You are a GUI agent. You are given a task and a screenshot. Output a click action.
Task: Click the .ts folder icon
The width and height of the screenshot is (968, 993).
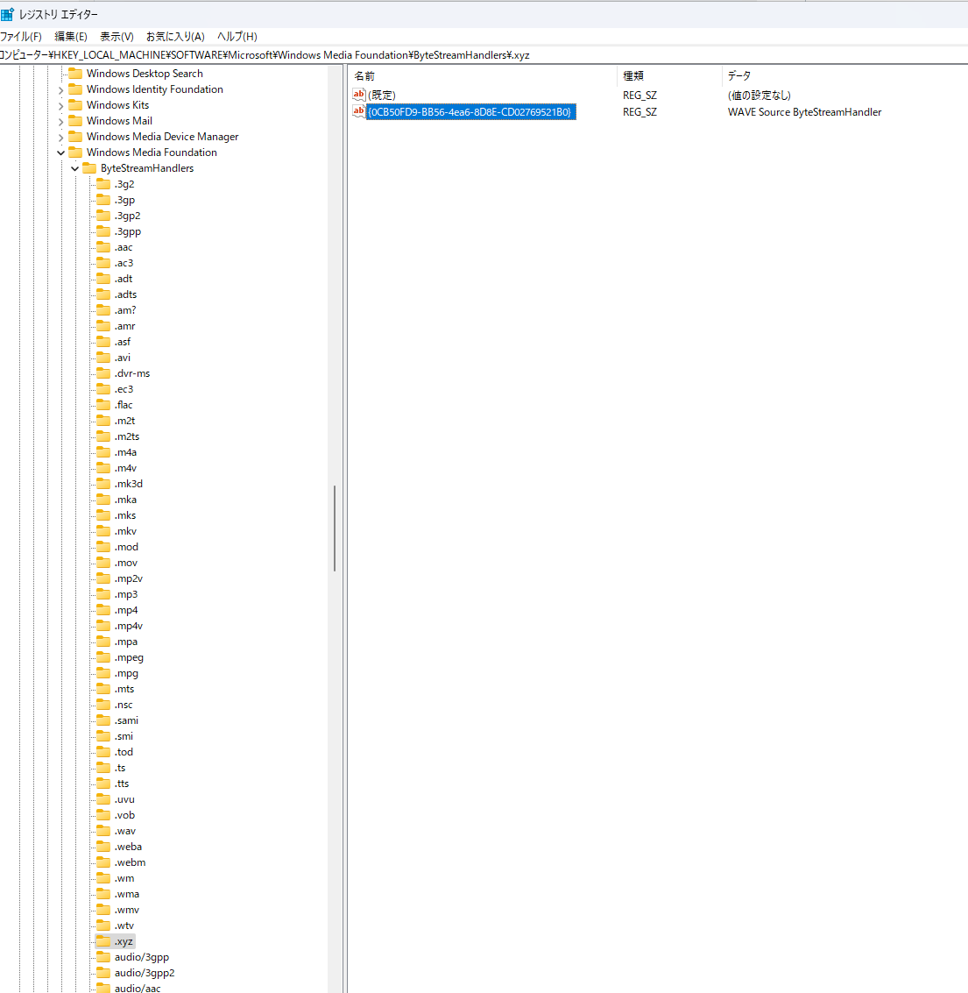point(103,768)
